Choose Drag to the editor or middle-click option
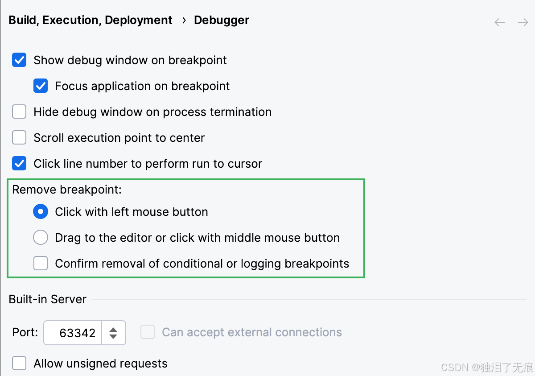535x376 pixels. pyautogui.click(x=41, y=238)
